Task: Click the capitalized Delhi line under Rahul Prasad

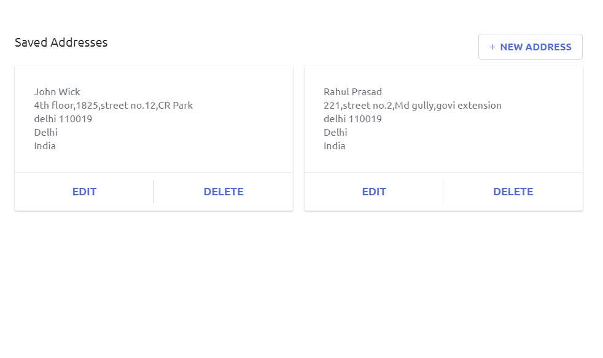Action: pos(335,133)
